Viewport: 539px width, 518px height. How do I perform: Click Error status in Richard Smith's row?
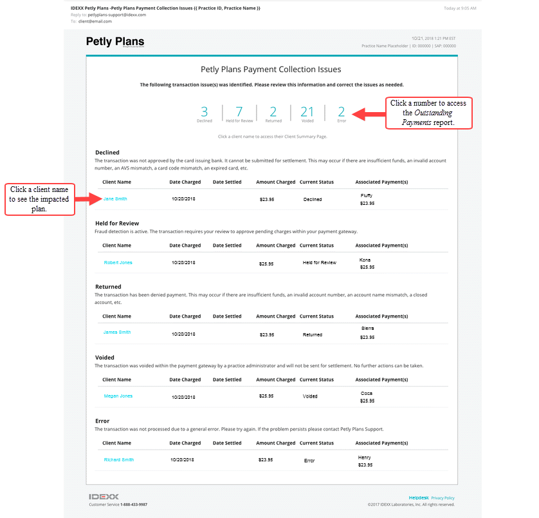[309, 461]
